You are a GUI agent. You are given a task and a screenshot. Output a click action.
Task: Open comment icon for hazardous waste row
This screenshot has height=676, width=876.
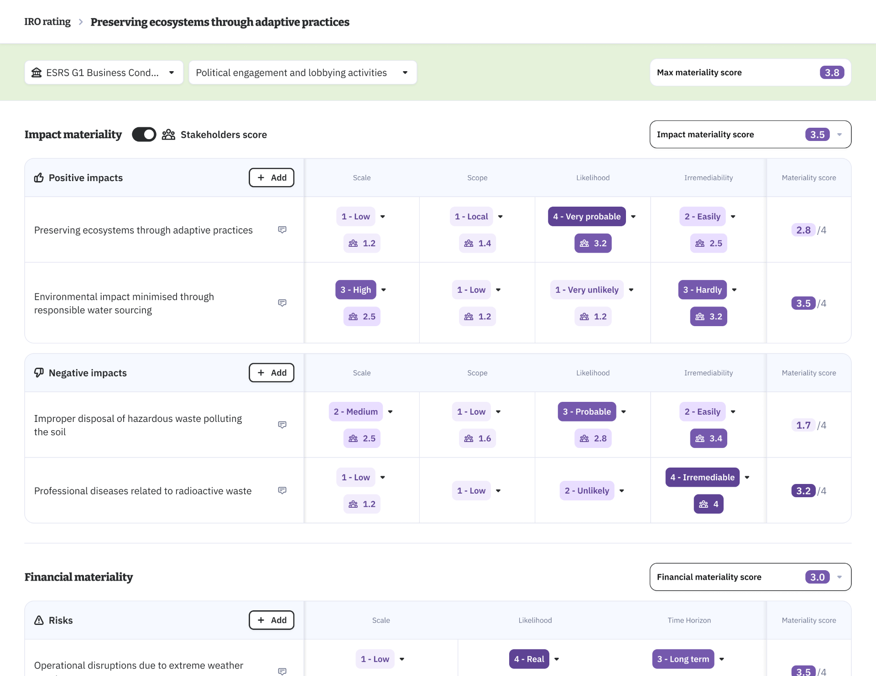[x=282, y=425]
